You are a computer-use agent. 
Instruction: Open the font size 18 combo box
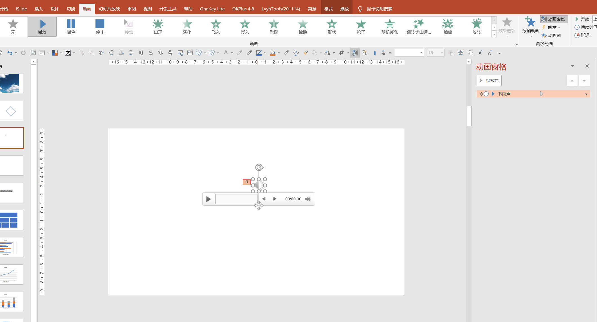click(x=436, y=53)
